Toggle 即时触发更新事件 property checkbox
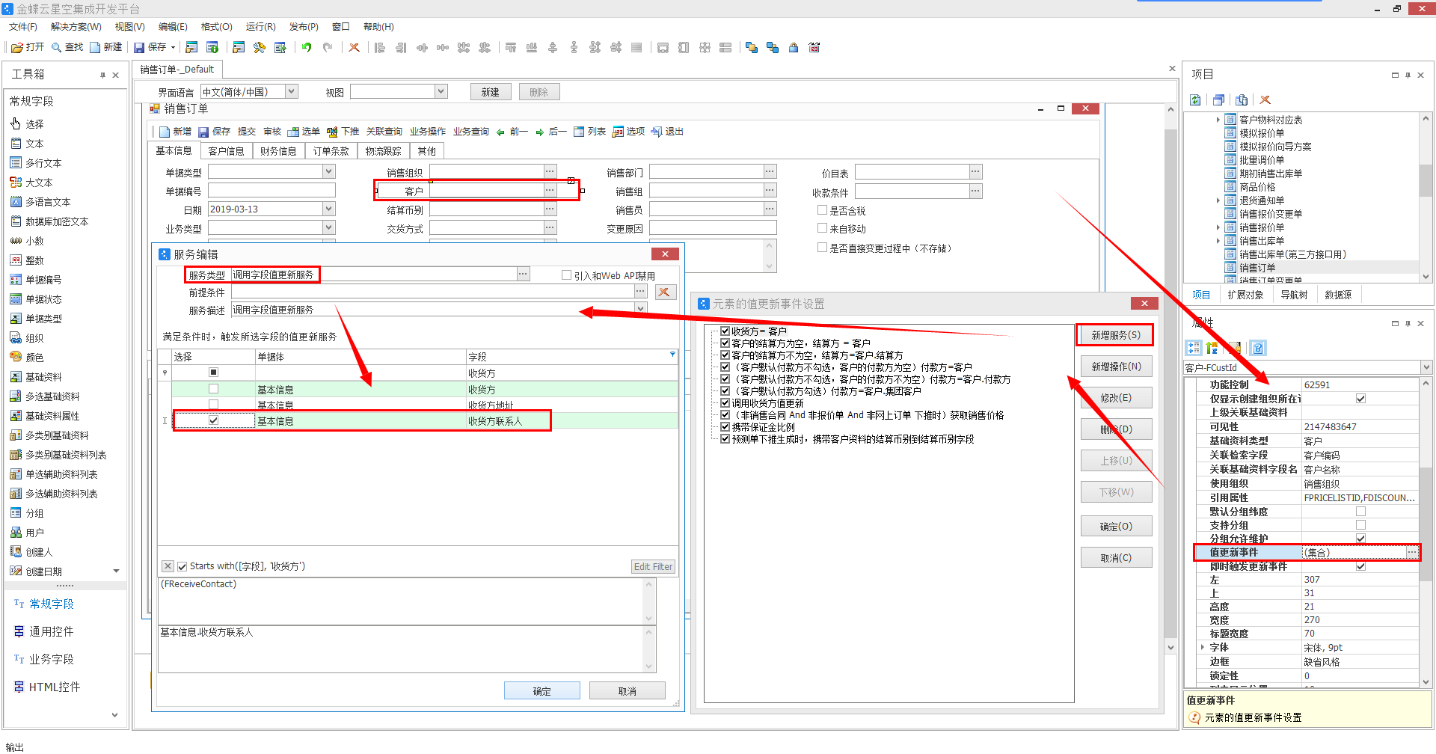 pyautogui.click(x=1361, y=566)
